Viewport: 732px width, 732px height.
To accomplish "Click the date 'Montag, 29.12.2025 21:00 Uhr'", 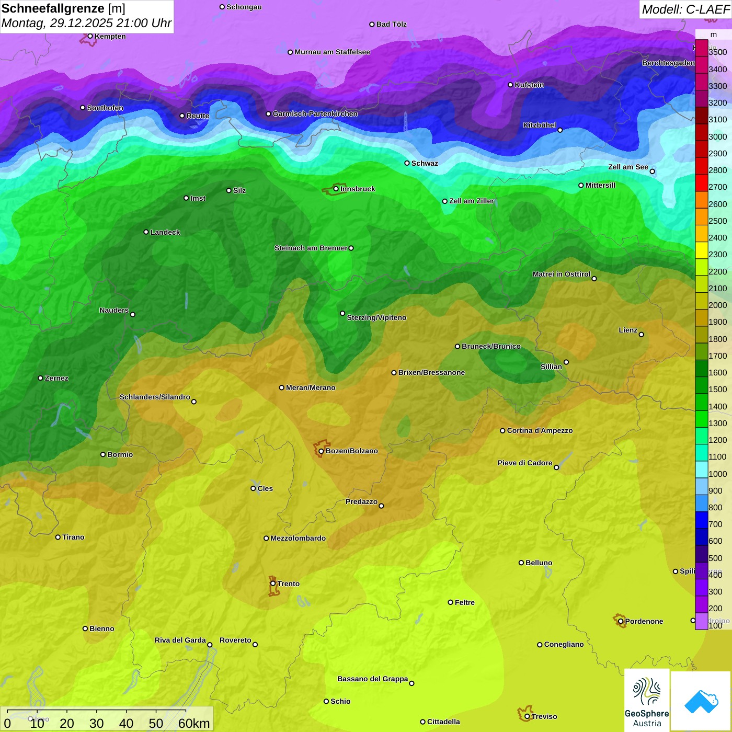I will click(86, 23).
